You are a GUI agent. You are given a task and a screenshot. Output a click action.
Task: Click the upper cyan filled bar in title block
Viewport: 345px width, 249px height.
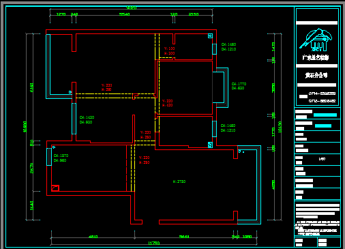(325, 115)
